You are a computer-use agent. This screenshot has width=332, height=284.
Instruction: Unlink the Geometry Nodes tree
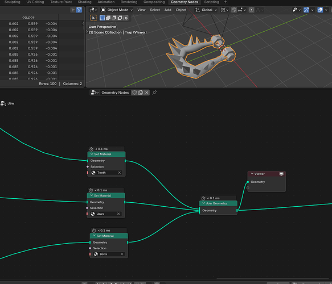point(146,93)
